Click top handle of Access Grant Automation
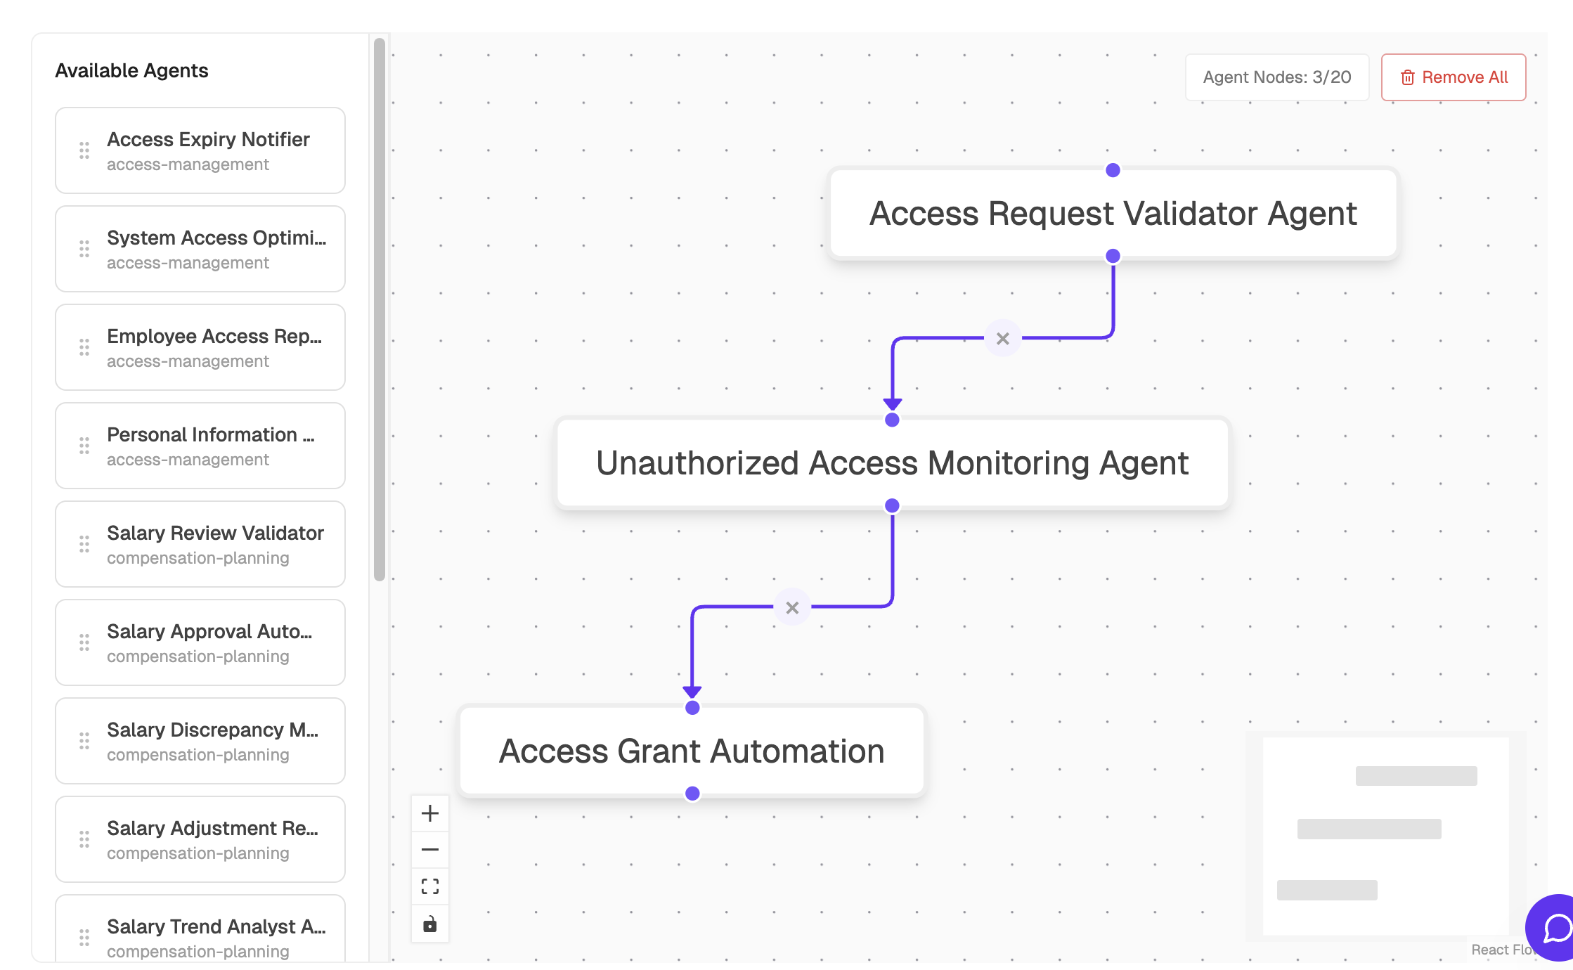This screenshot has height=970, width=1573. pyautogui.click(x=692, y=708)
